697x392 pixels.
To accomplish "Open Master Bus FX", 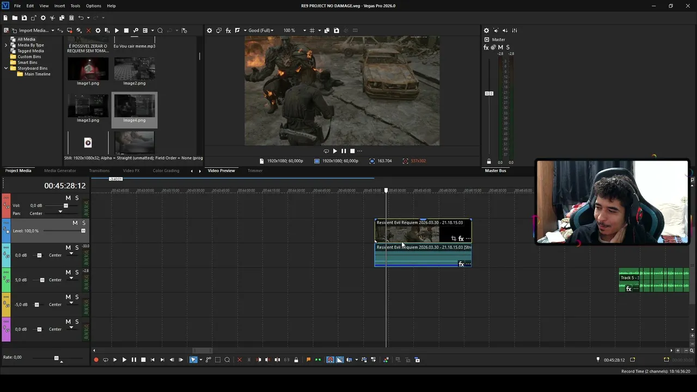I will pos(486,47).
